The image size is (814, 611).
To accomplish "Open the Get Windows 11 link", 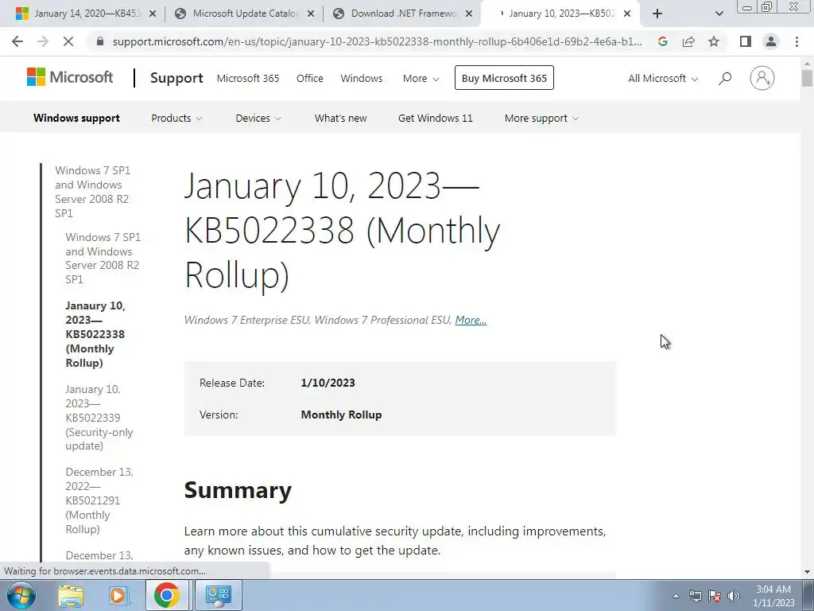I will point(436,118).
